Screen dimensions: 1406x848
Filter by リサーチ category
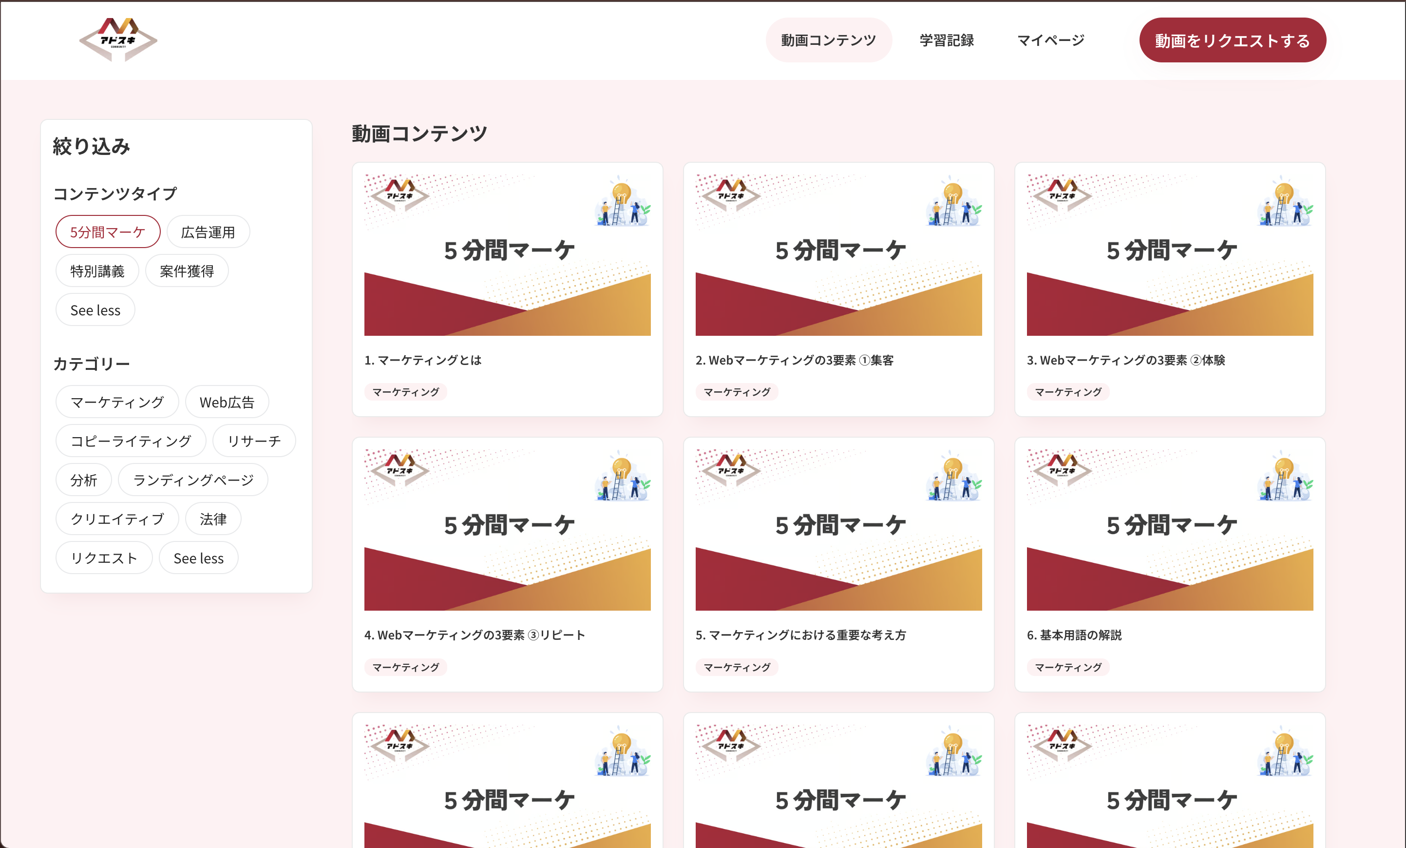click(254, 441)
